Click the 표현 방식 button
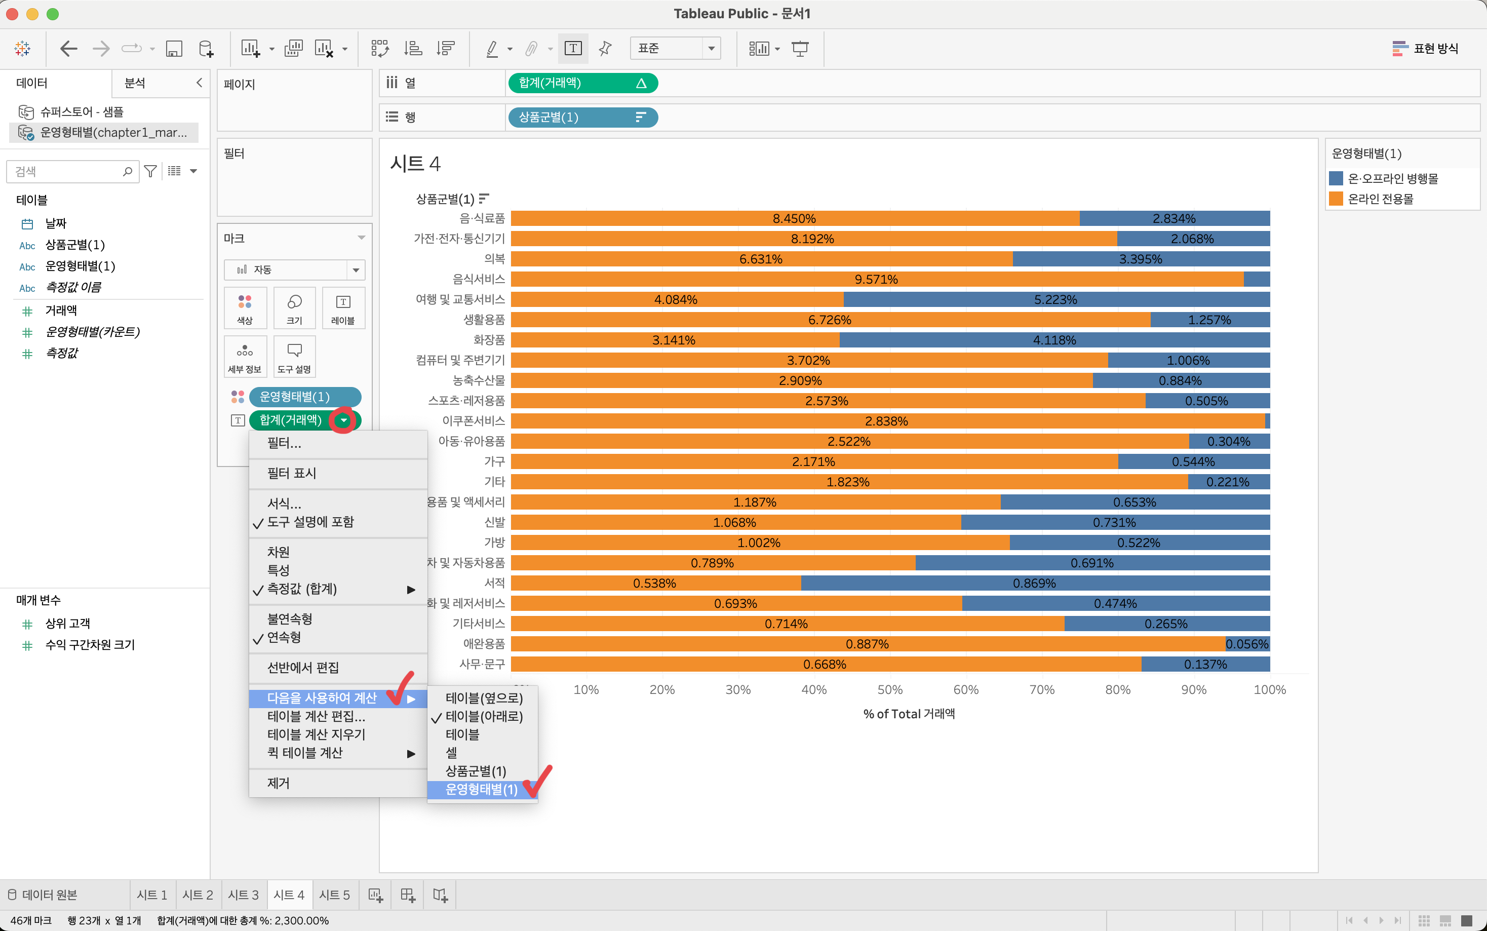Image resolution: width=1487 pixels, height=931 pixels. point(1425,49)
